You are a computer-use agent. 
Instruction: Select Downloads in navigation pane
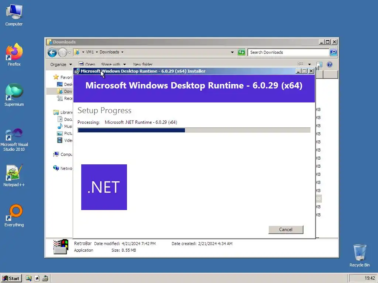point(65,91)
